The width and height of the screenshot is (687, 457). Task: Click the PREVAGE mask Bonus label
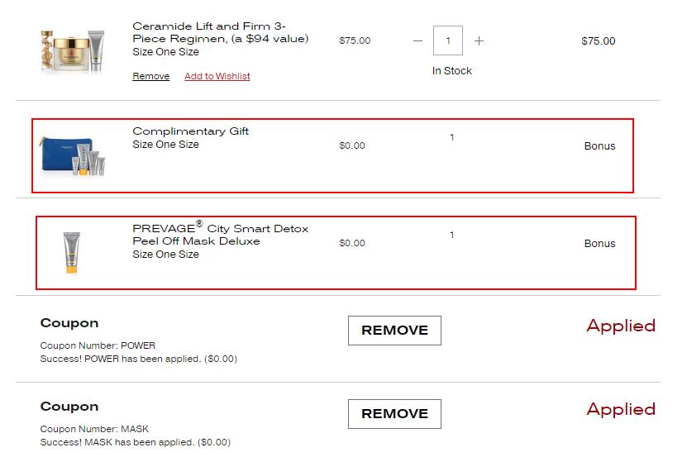point(599,244)
